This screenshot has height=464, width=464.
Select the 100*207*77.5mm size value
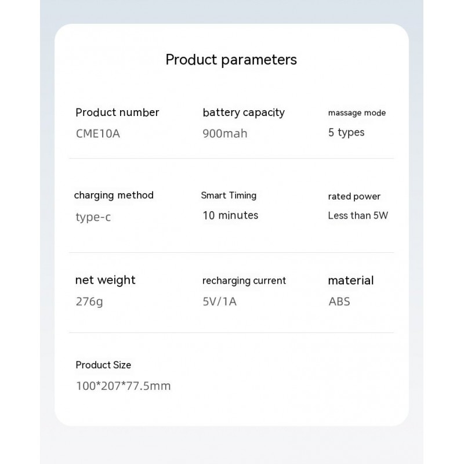[123, 386]
